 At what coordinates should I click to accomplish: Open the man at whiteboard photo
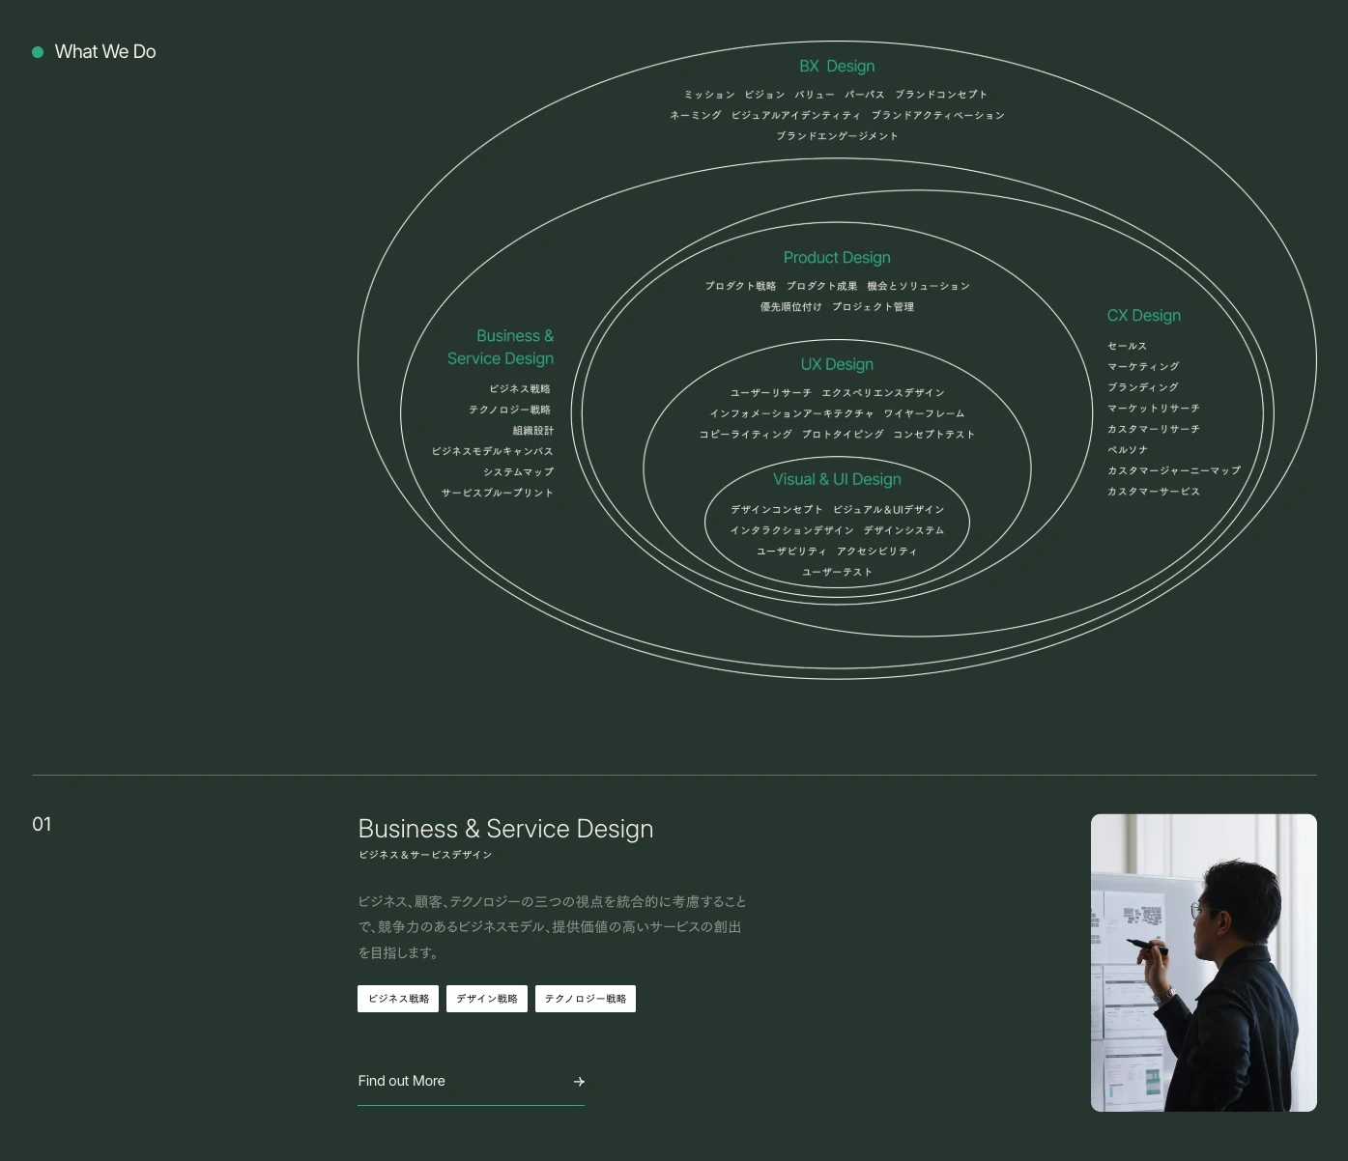[1203, 962]
